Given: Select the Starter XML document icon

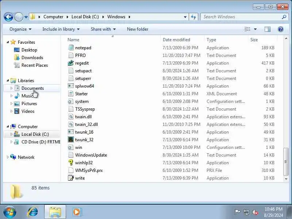Looking at the screenshot, I should [x=71, y=93].
